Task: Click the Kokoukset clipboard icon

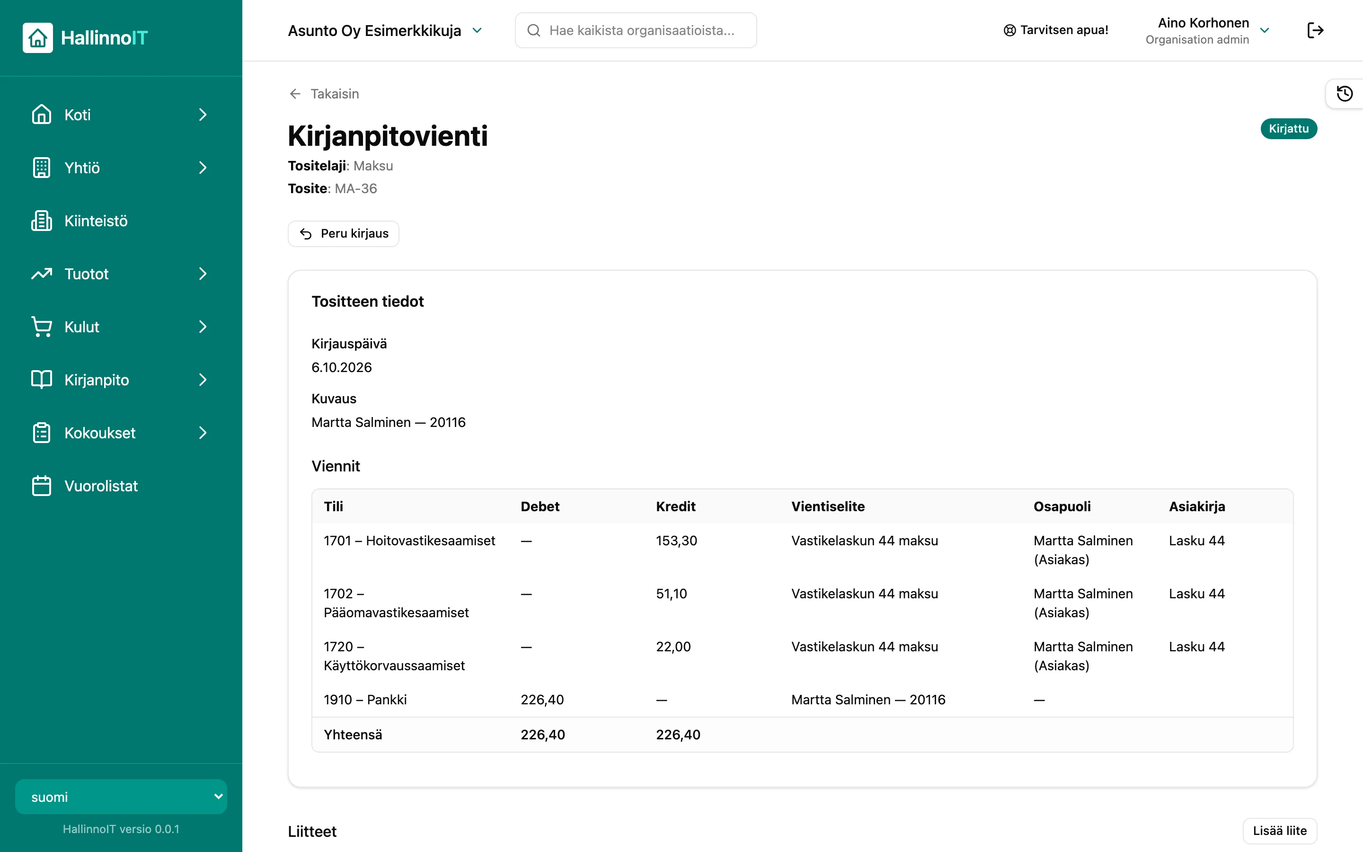Action: pos(42,432)
